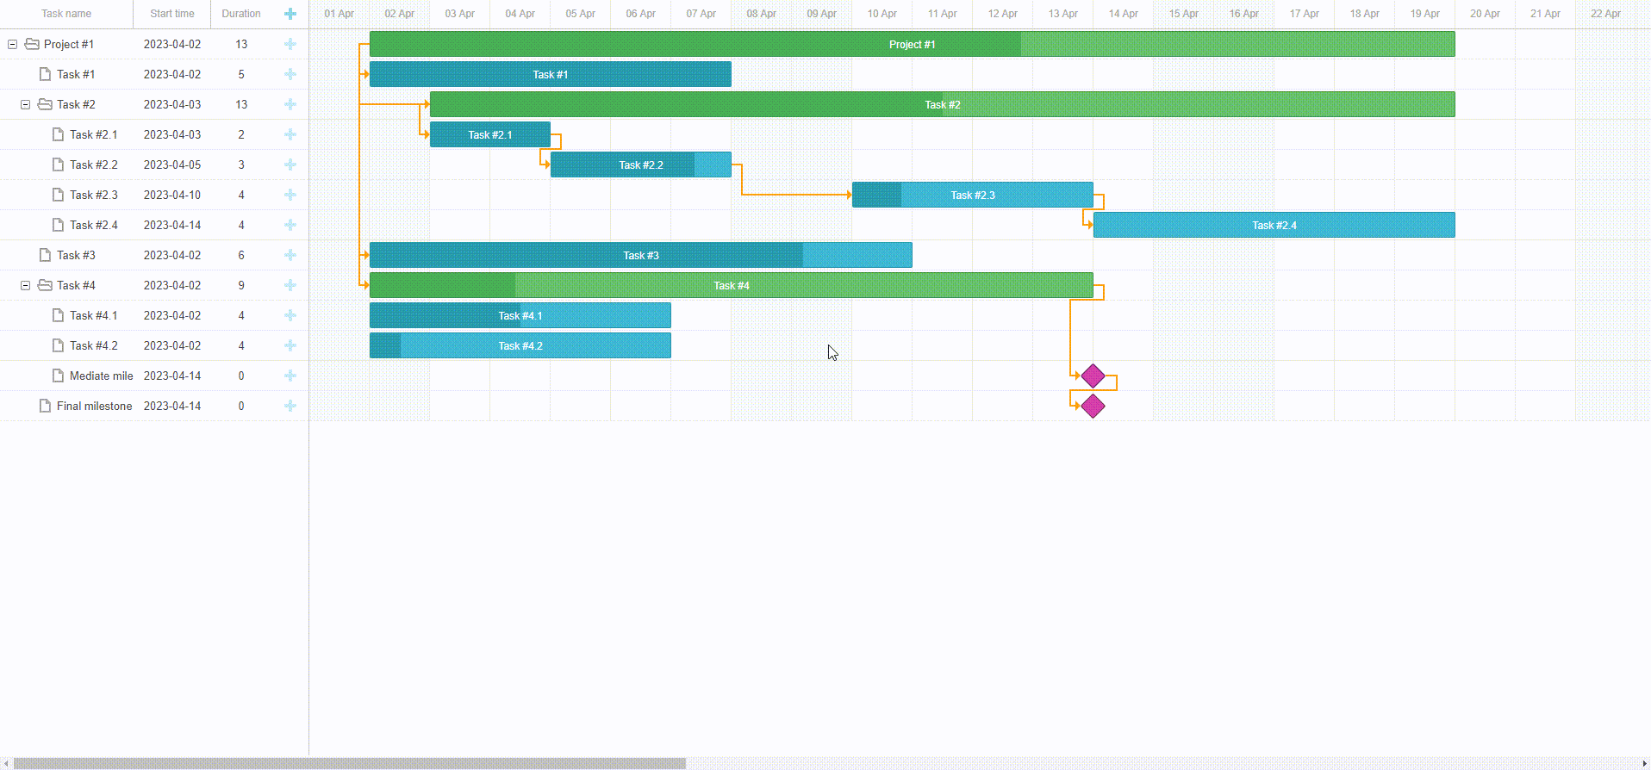Click plus icon in Task #2.4 row
The image size is (1651, 770).
pos(290,225)
